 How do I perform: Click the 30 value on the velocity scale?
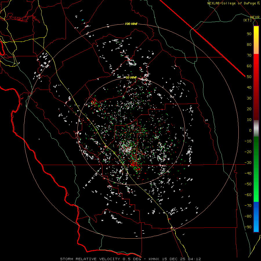coord(249,98)
